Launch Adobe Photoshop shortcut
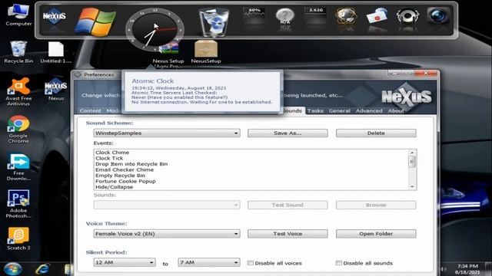Image resolution: width=492 pixels, height=276 pixels. pyautogui.click(x=18, y=204)
